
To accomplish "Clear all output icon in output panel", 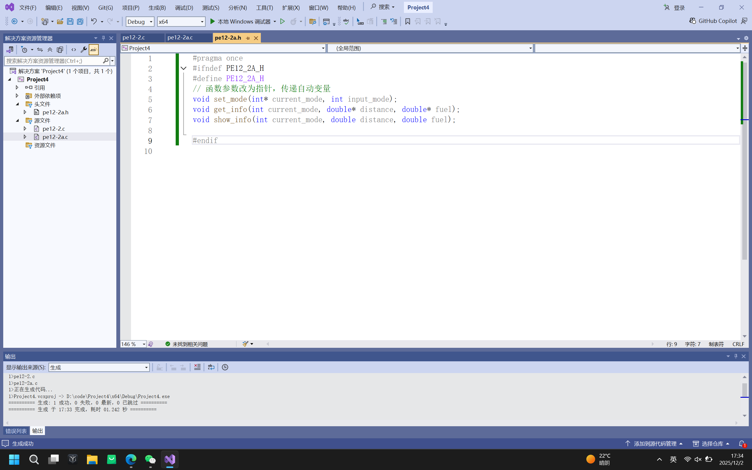I will 197,367.
